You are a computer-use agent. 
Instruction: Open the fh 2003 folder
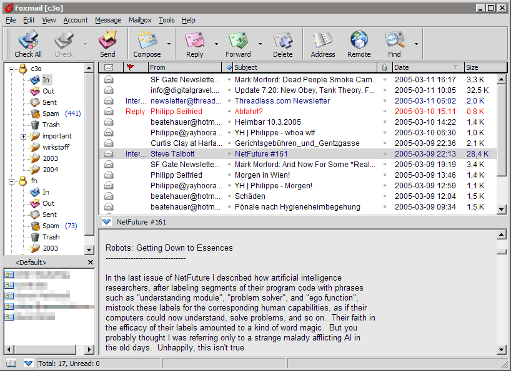[50, 248]
